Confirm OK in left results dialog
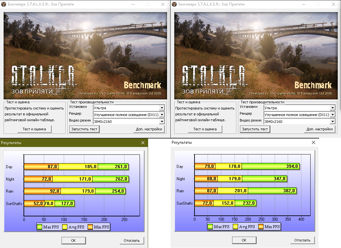The height and width of the screenshot is (248, 341). pyautogui.click(x=74, y=241)
